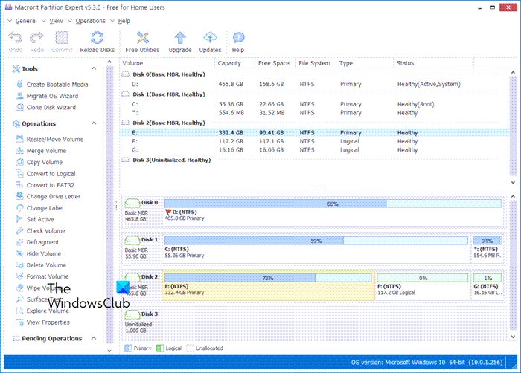Check for Updates via the cloud icon
Screen dimensions: 521x373
(210, 38)
